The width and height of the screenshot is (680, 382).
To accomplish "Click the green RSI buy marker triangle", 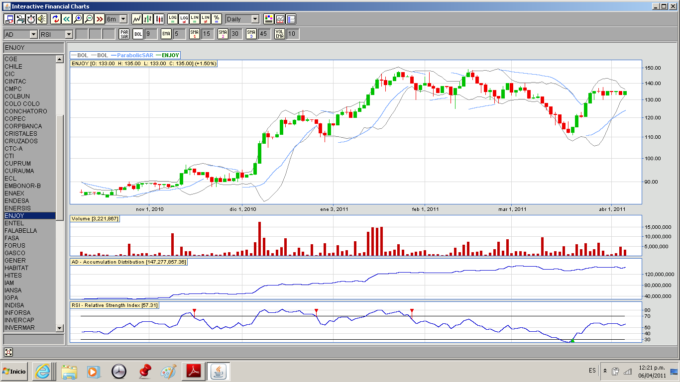I will [x=572, y=340].
